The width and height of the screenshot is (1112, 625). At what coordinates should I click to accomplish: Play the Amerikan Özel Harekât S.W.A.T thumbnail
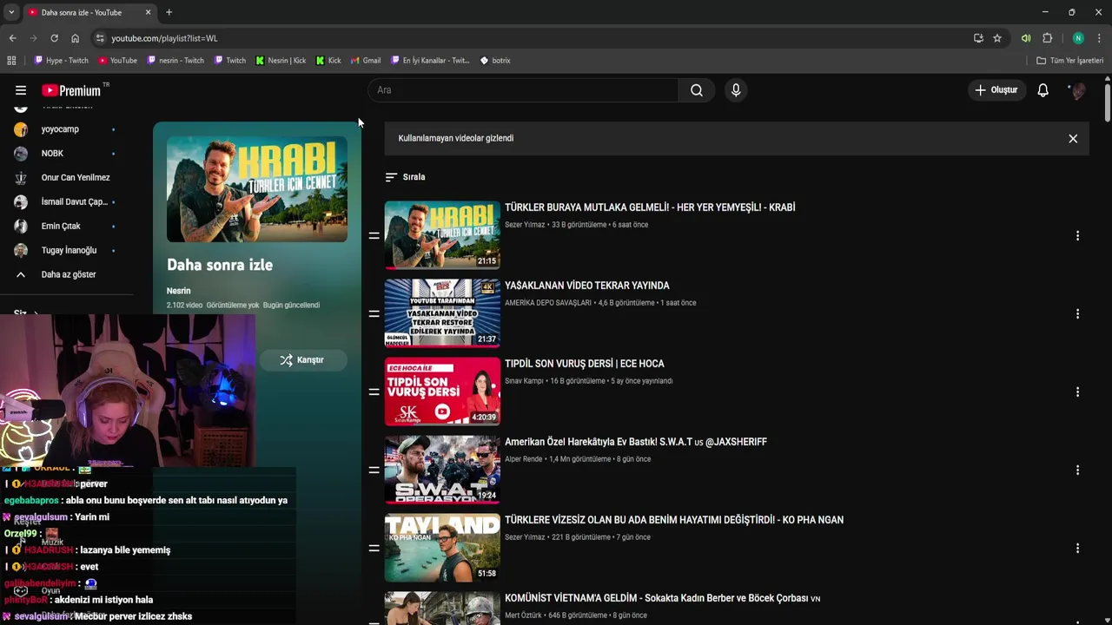[442, 470]
